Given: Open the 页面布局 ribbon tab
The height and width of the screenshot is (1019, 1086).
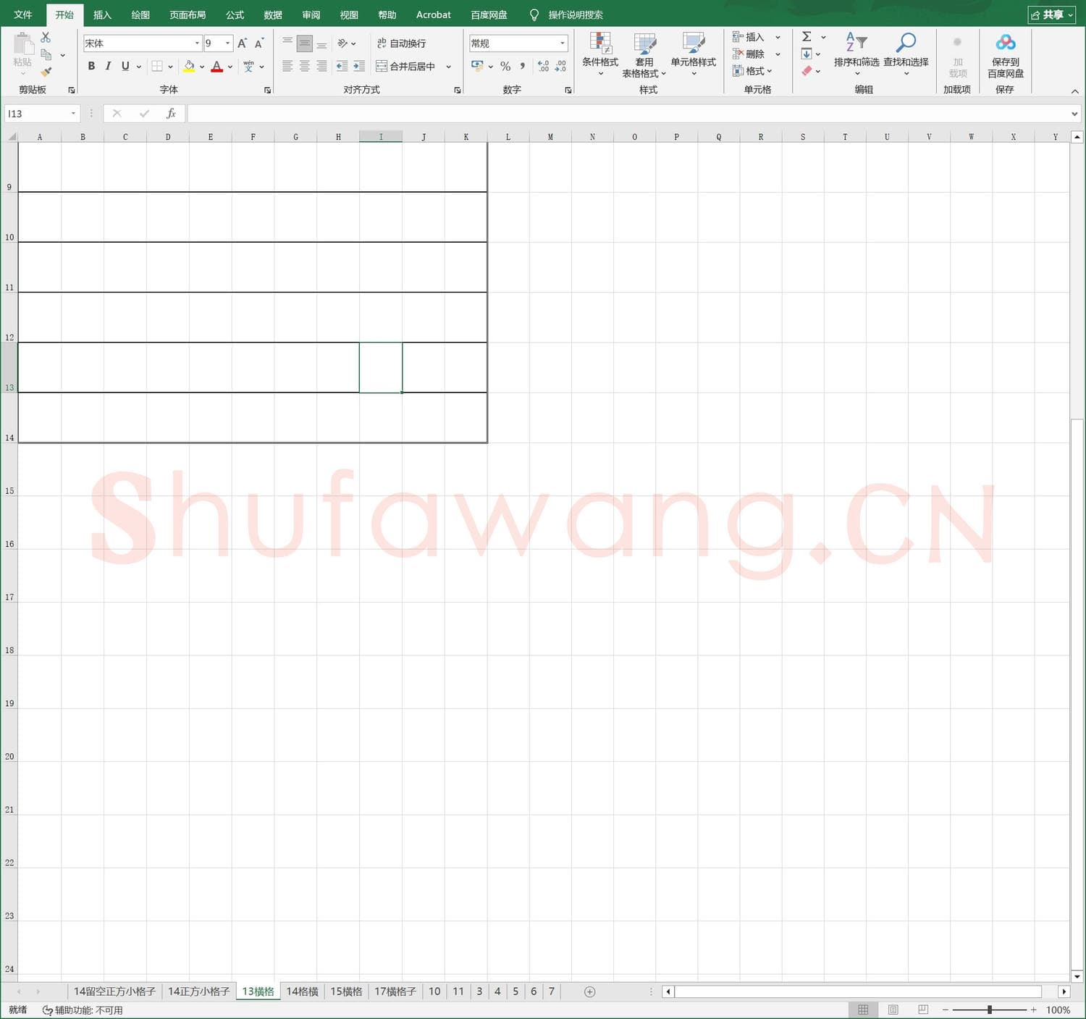Looking at the screenshot, I should click(x=188, y=14).
